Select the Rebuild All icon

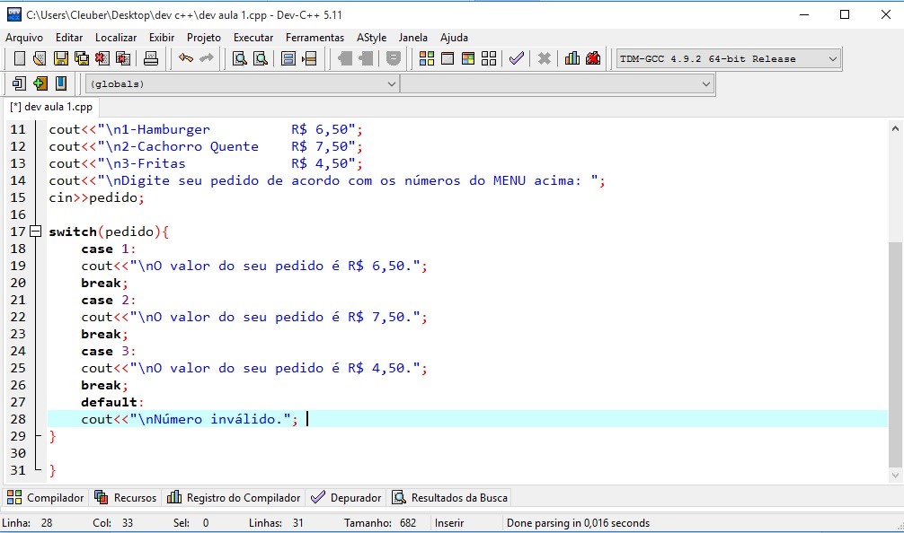(490, 57)
